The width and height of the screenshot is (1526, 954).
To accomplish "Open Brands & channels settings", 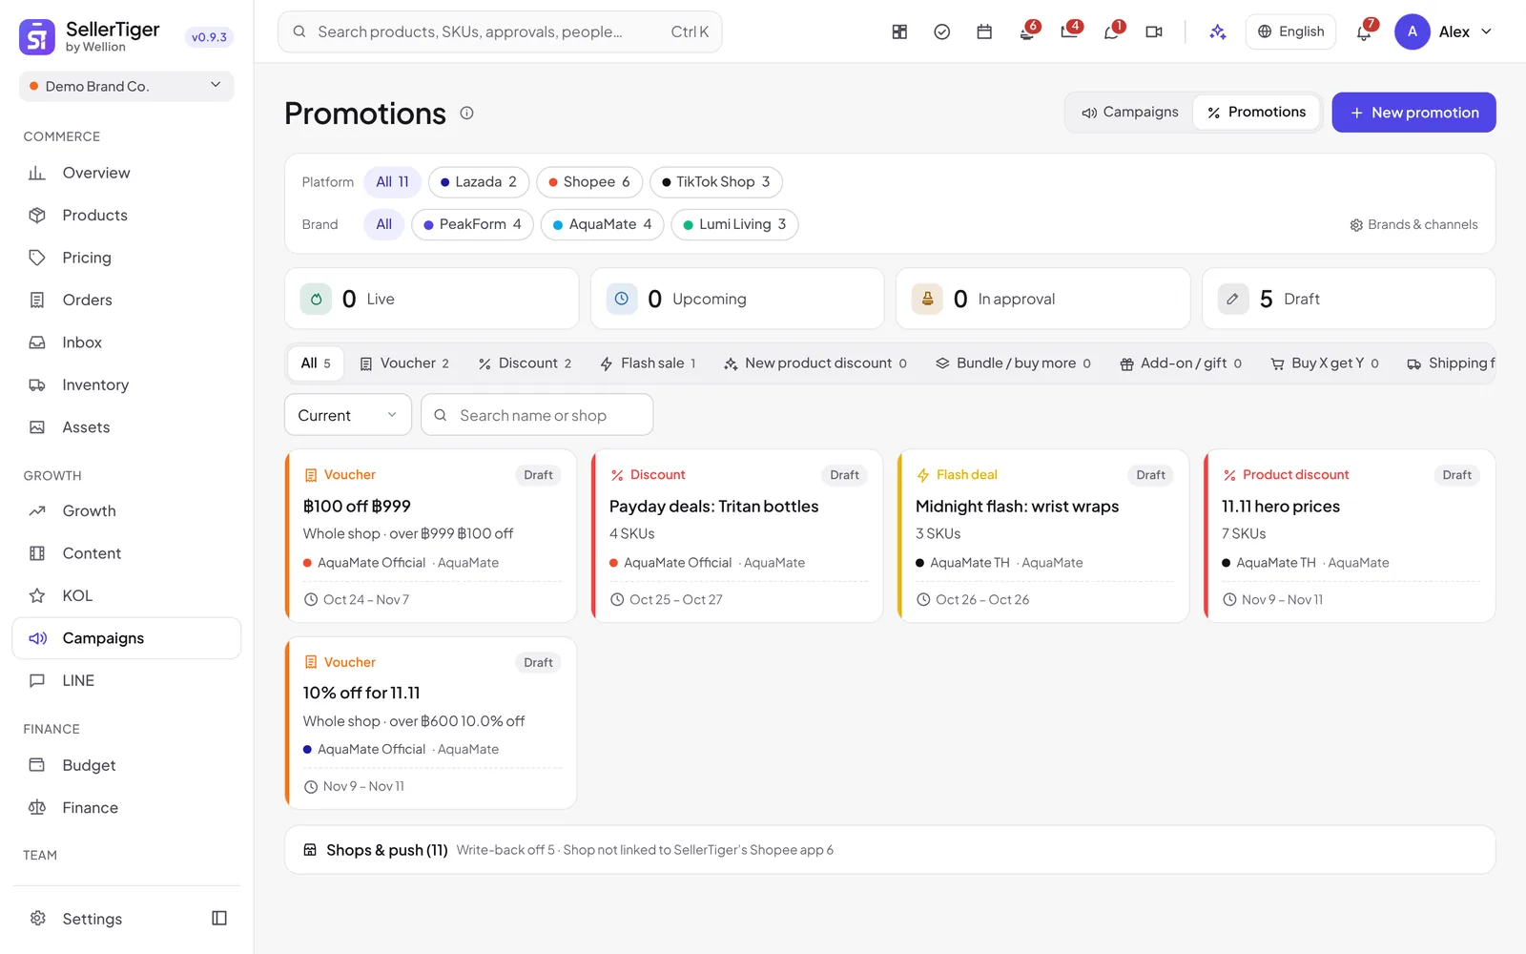I will (x=1413, y=224).
